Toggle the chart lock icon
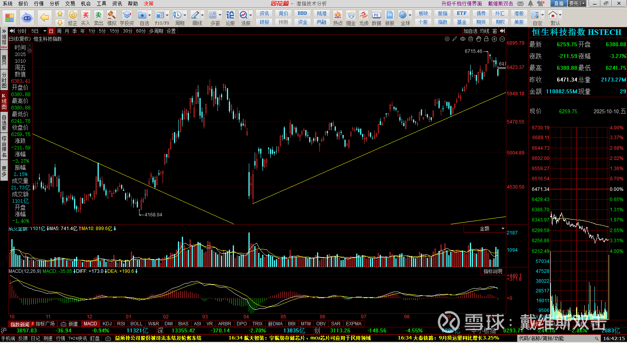This screenshot has height=343, width=627. (486, 39)
